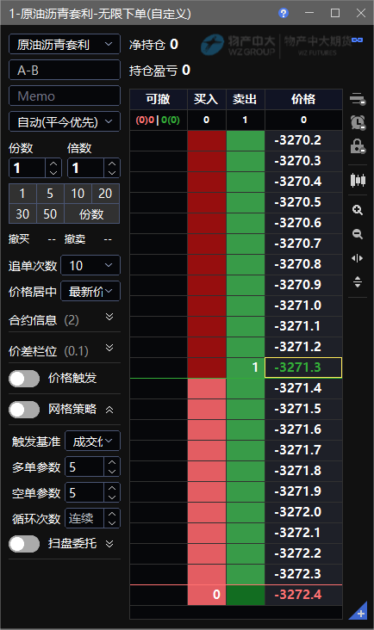Click the 可撤 column header
374x630 pixels.
(158, 99)
